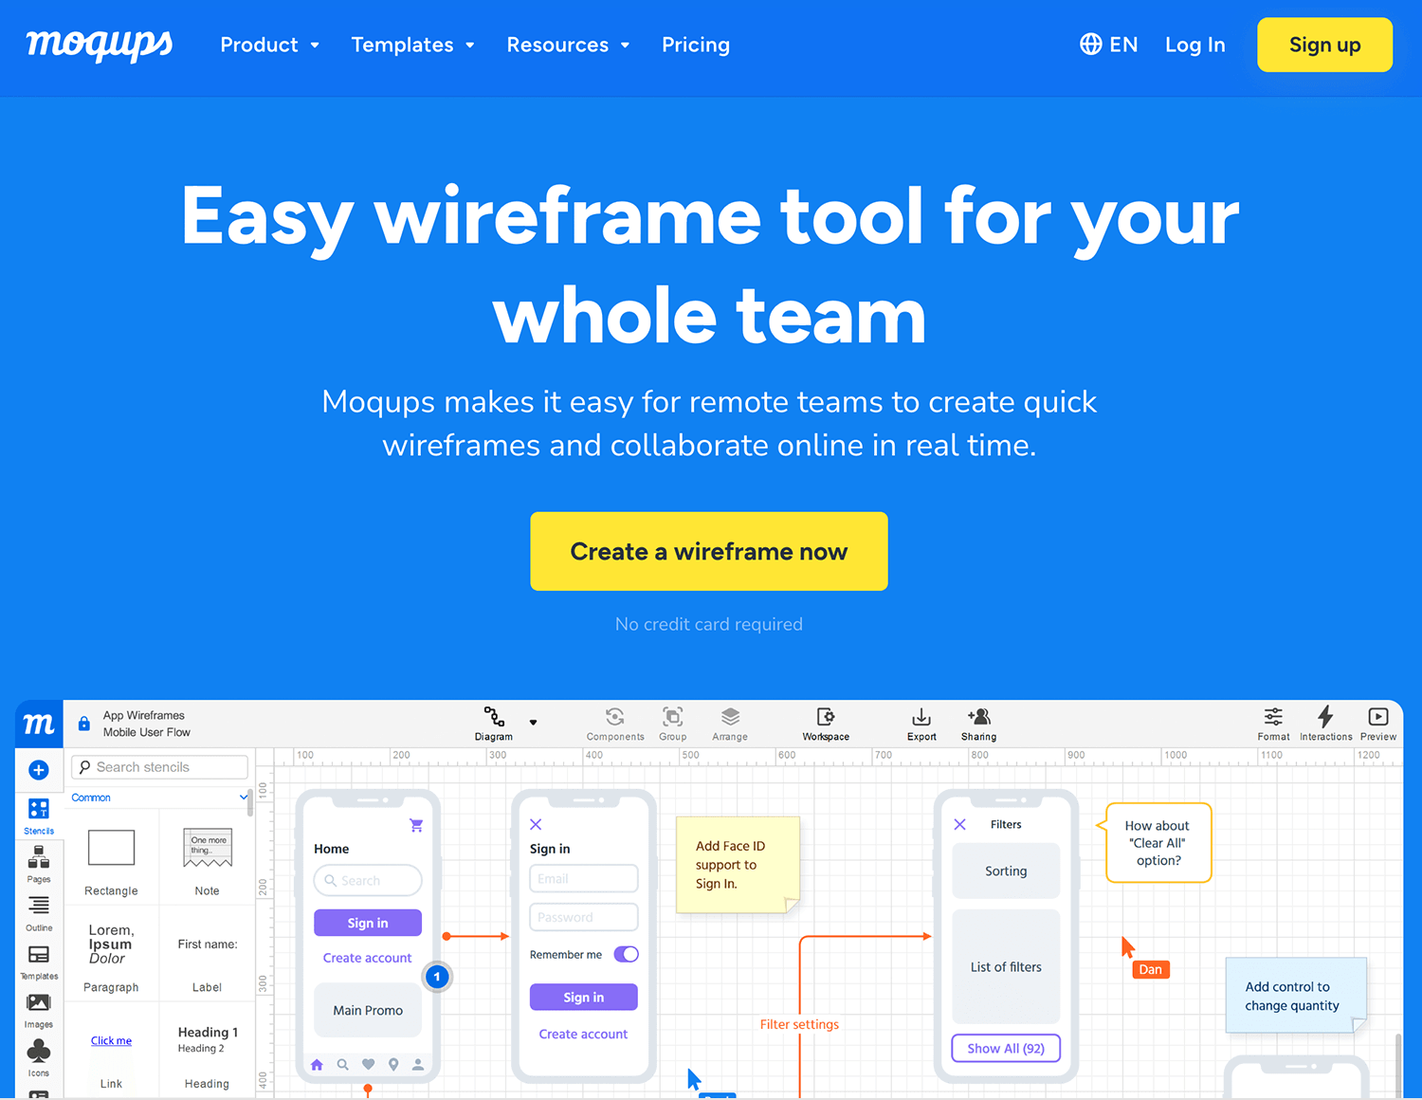Open the Resources dropdown menu
The height and width of the screenshot is (1100, 1422).
(569, 45)
